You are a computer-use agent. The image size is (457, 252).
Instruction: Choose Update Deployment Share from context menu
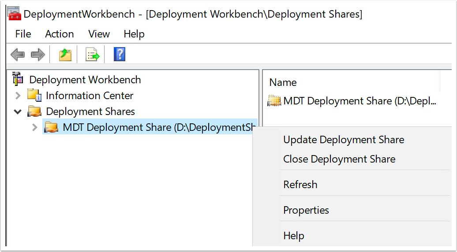[x=343, y=140]
